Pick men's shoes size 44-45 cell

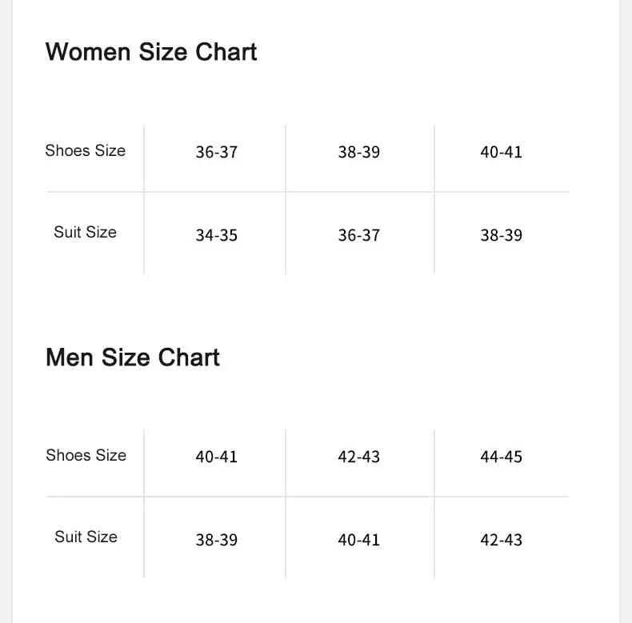(x=501, y=457)
